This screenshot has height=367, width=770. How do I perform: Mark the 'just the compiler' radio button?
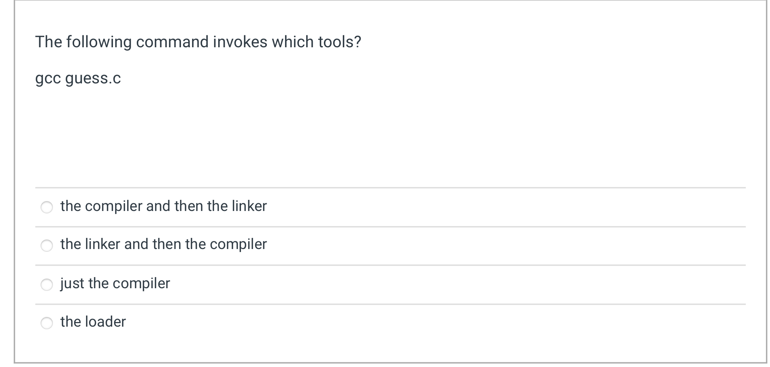coord(47,284)
